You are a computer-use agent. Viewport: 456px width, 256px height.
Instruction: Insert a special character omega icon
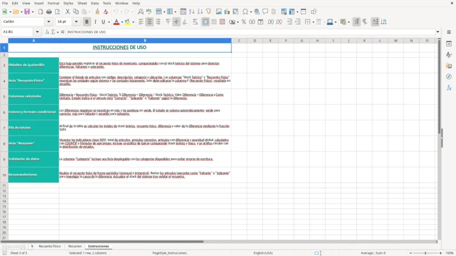click(x=245, y=12)
